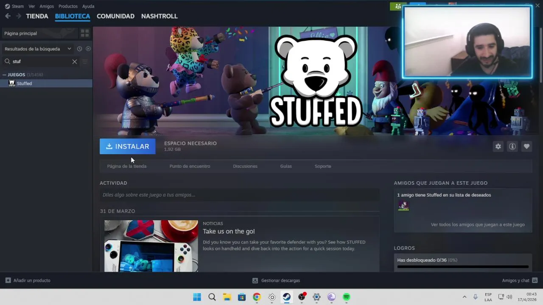Select Stuffed in the games list
The image size is (543, 305).
click(x=46, y=83)
